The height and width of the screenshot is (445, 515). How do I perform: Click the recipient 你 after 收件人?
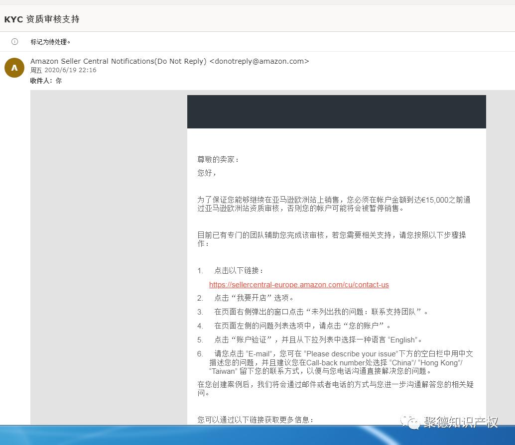pyautogui.click(x=58, y=80)
